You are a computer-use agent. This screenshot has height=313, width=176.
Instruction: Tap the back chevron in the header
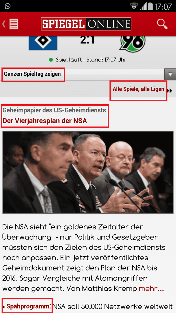[4, 24]
